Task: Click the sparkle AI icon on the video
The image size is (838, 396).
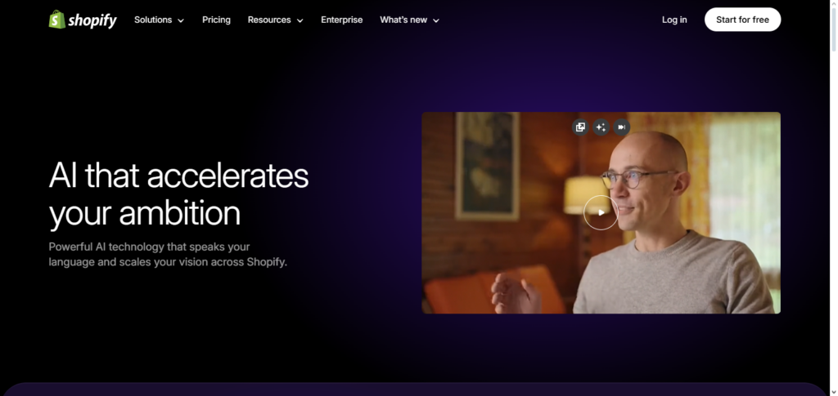Action: tap(601, 127)
